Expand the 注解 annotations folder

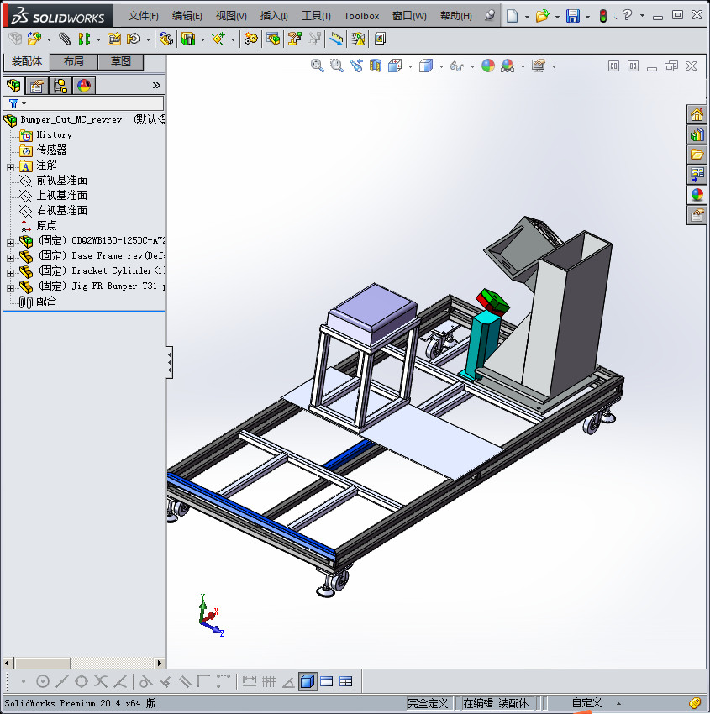point(10,166)
